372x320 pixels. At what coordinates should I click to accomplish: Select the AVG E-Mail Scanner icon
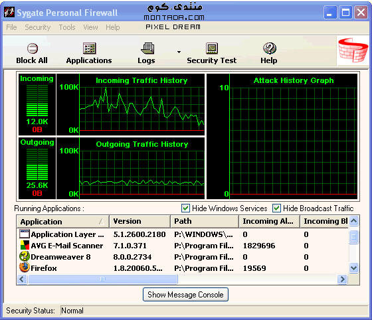(25, 246)
